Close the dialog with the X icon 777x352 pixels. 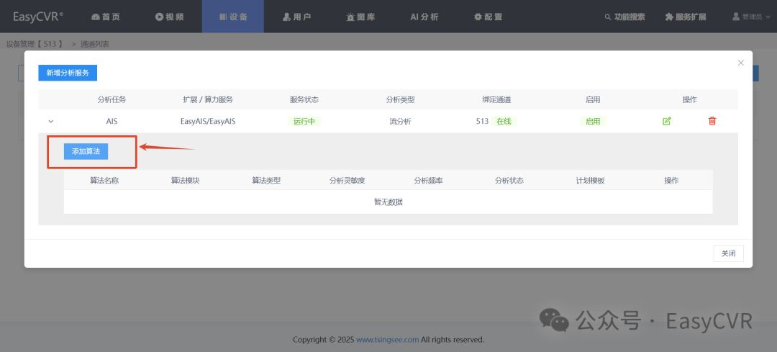(x=741, y=63)
